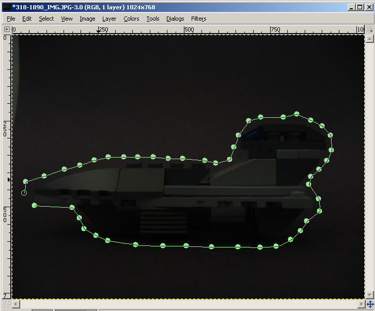
Task: Open the navigate image display cross-arrows icon
Action: 370,304
